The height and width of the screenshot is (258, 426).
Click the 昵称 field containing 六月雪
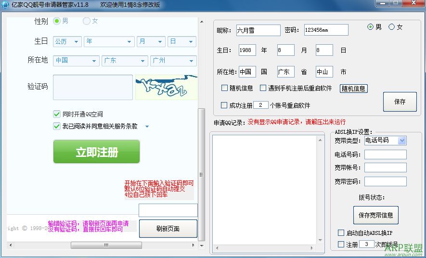(258, 30)
